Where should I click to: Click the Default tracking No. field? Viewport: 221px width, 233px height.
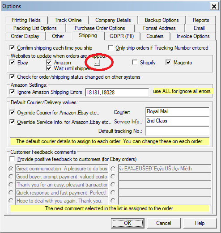point(178,131)
